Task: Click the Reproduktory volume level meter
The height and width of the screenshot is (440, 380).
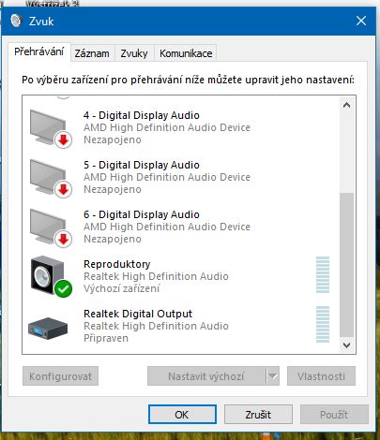Action: coord(323,274)
